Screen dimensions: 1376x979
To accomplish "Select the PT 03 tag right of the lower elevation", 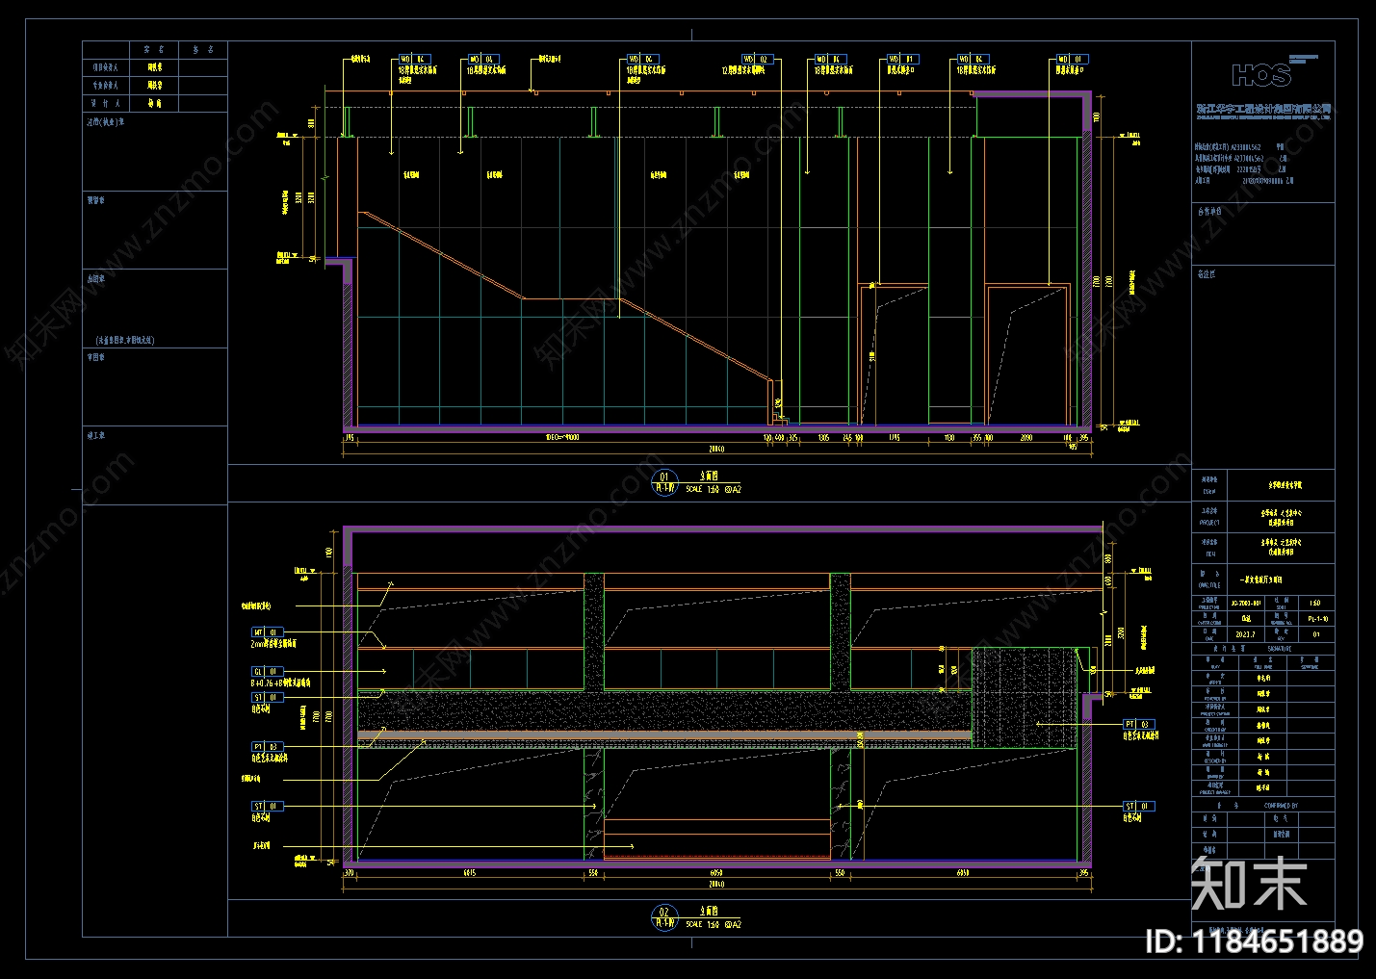I will [x=1137, y=724].
